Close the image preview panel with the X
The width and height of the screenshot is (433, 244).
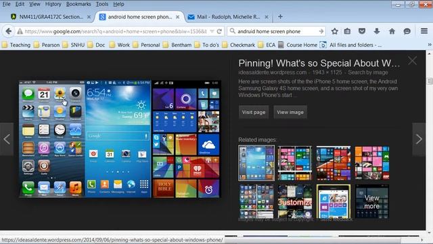(412, 60)
